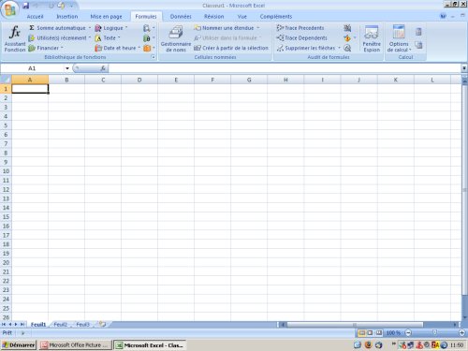Click the zoom in plus button
The image size is (468, 351).
click(462, 333)
